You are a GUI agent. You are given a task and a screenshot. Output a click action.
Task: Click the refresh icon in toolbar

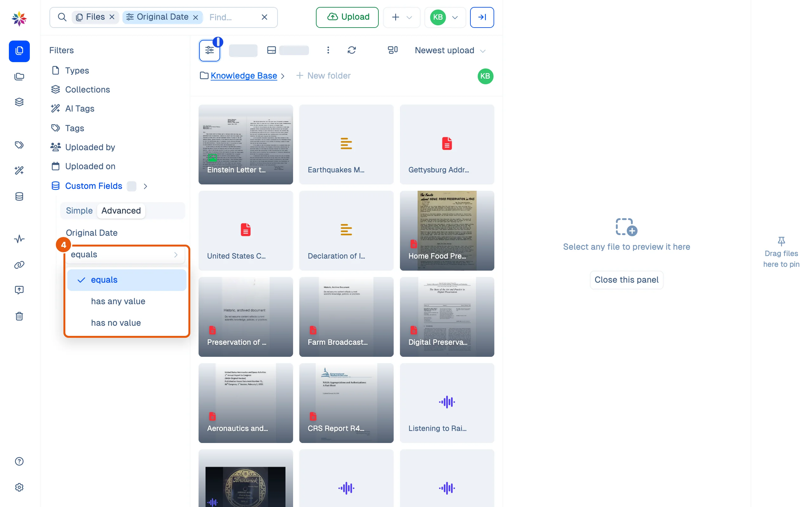pyautogui.click(x=352, y=50)
